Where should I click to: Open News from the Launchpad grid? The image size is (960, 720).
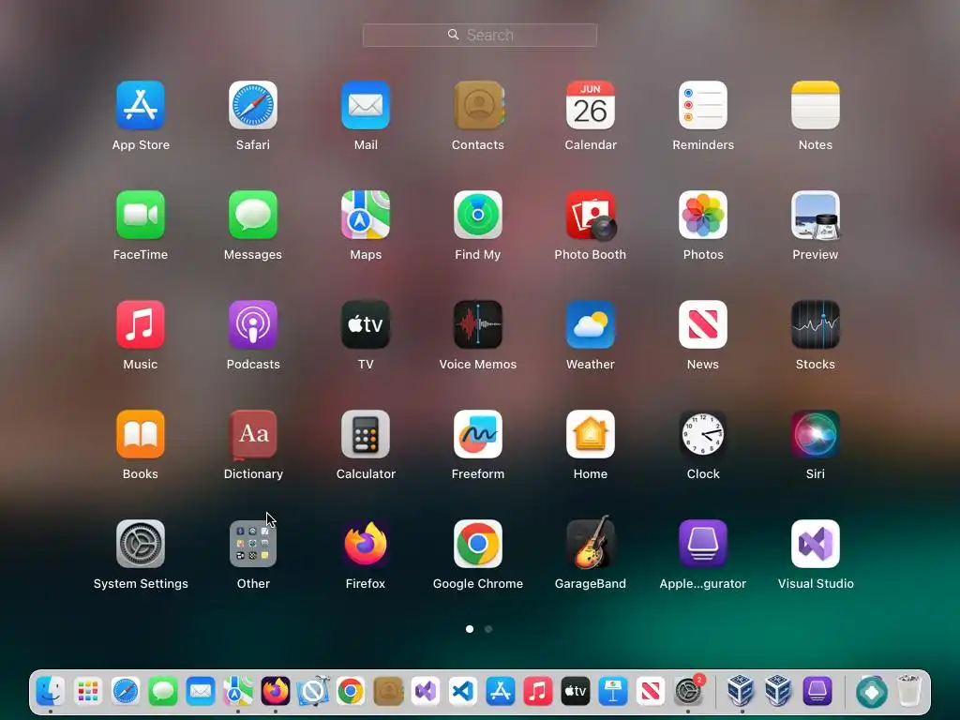pos(703,324)
